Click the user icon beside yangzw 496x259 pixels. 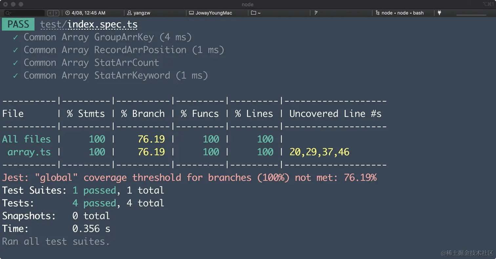tap(130, 13)
